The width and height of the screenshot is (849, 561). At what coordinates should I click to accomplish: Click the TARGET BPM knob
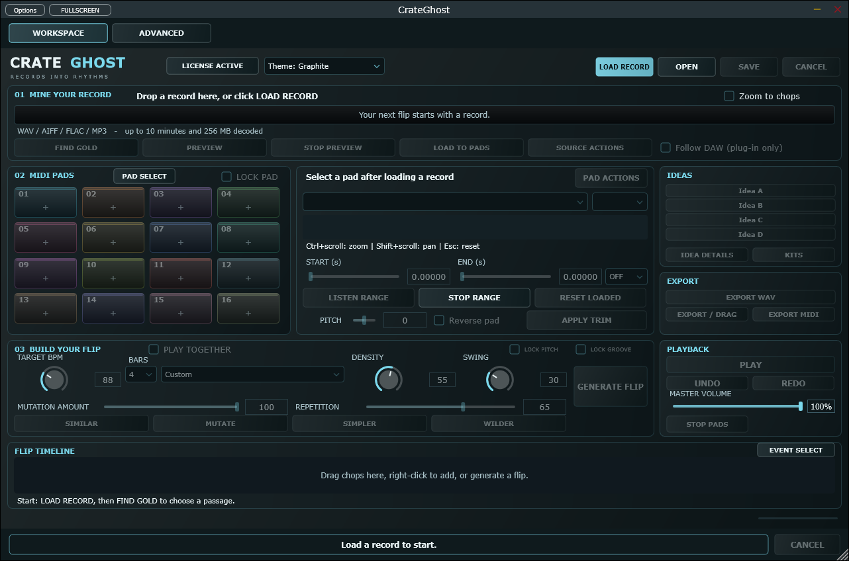54,379
